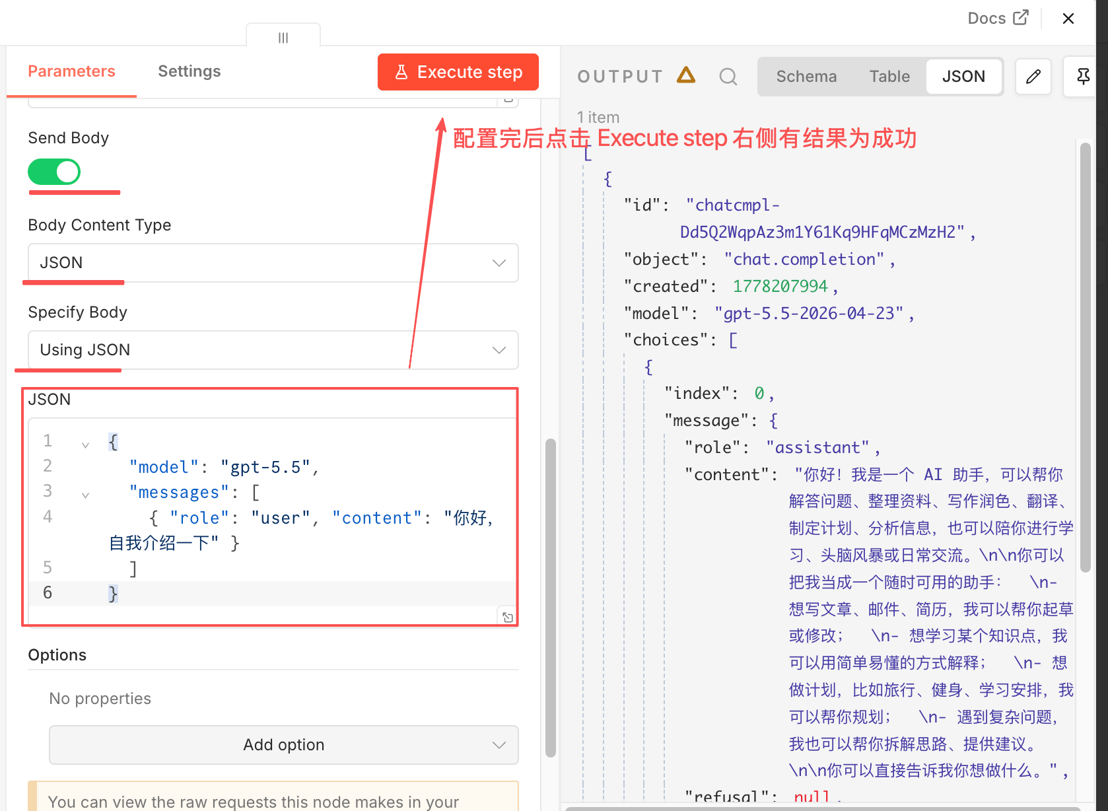Screen dimensions: 1108x811
Task: Open the Body Content Type dropdown
Action: 273,263
